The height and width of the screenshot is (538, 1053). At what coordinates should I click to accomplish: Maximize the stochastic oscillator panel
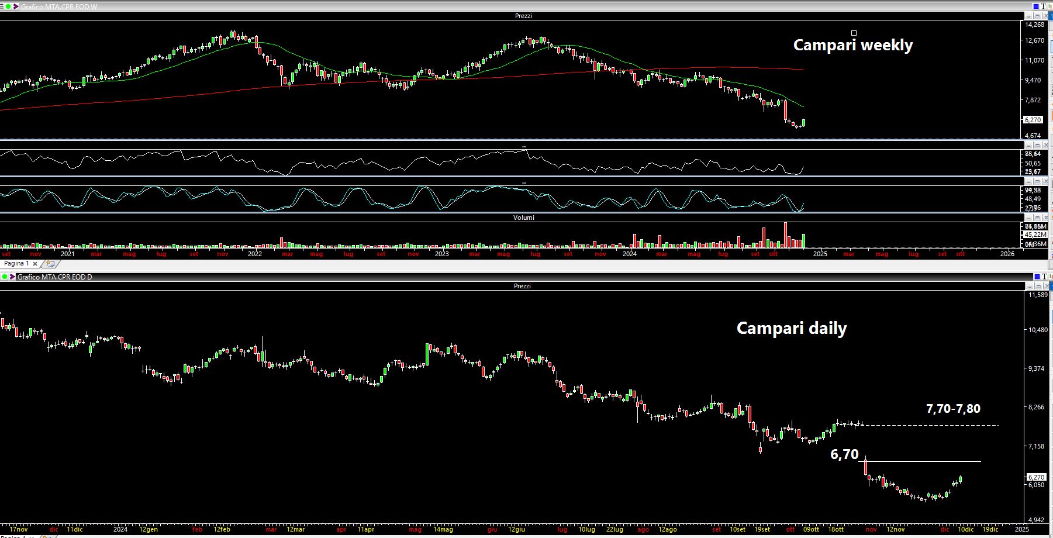1037,181
